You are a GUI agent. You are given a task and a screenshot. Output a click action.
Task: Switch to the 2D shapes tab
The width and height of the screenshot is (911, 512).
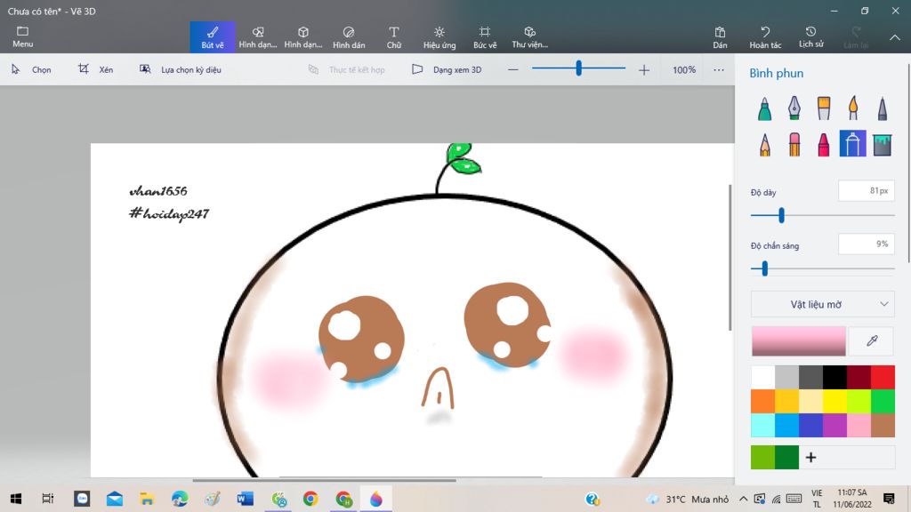tap(258, 37)
